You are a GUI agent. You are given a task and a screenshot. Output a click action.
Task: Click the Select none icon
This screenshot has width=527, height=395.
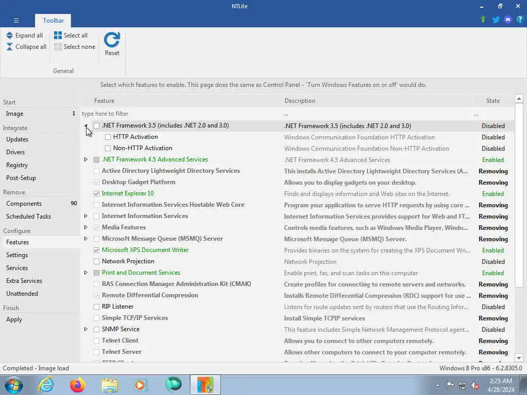pos(58,47)
